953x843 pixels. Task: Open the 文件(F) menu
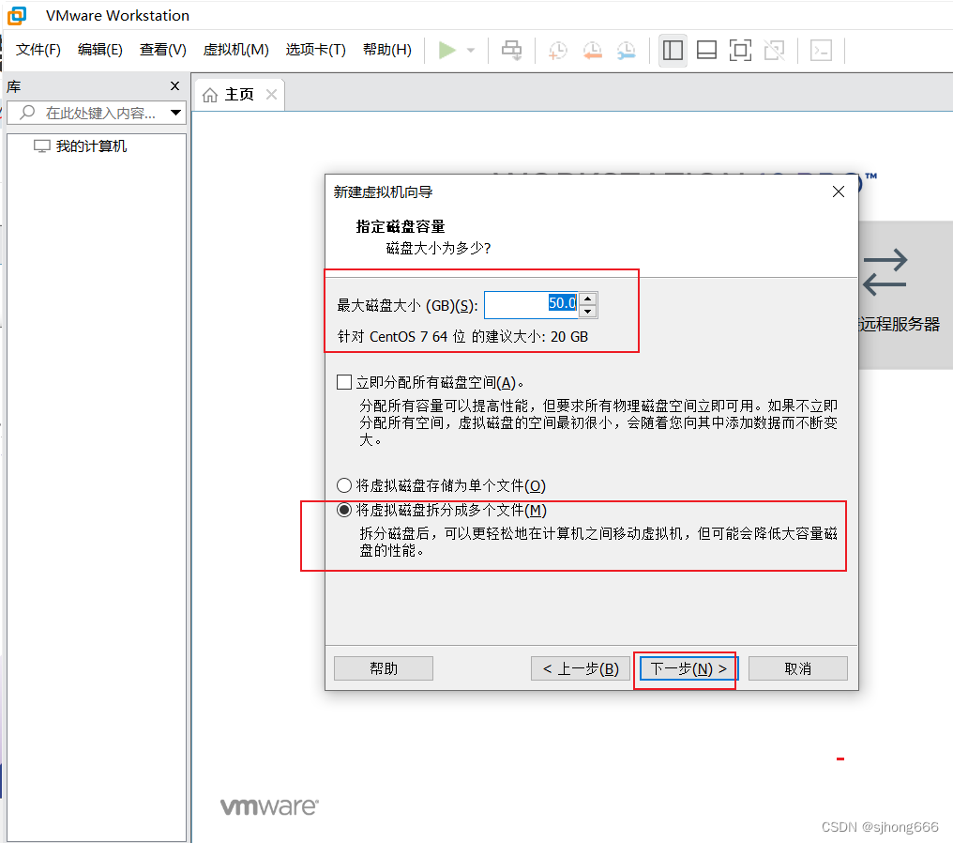tap(38, 50)
